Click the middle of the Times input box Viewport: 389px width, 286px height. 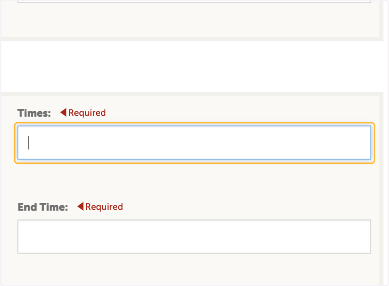[x=194, y=143]
